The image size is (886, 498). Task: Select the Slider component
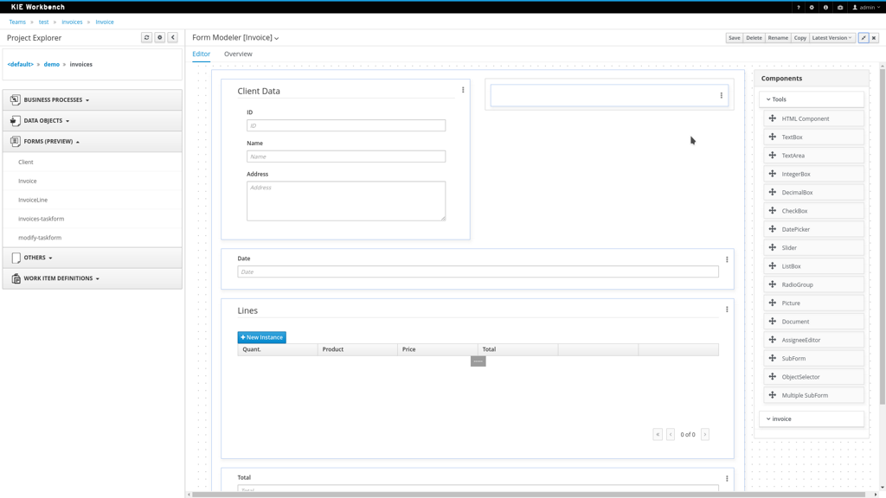(789, 247)
